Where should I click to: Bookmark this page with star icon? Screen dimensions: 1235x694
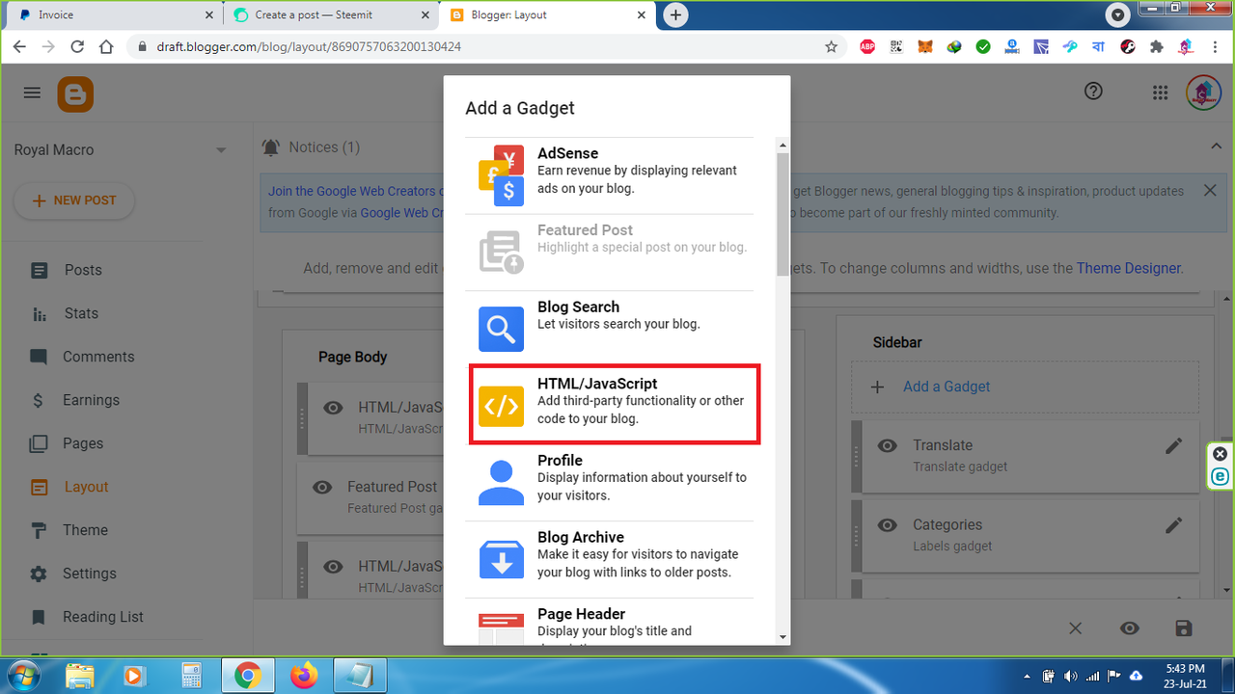tap(831, 46)
